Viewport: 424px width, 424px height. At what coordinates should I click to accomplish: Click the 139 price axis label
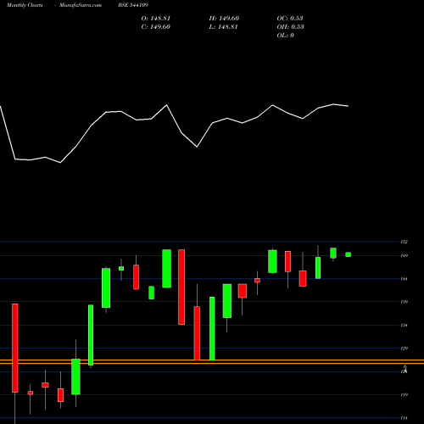[404, 302]
